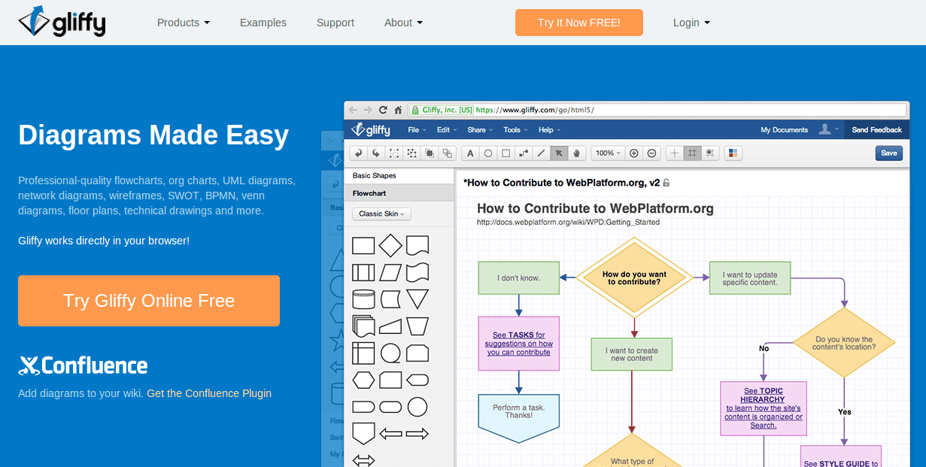
Task: Click the bring to front icon
Action: (430, 153)
